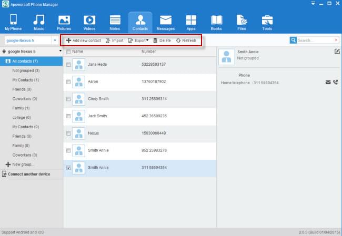Import contacts from file
The height and width of the screenshot is (236, 342).
click(x=115, y=40)
